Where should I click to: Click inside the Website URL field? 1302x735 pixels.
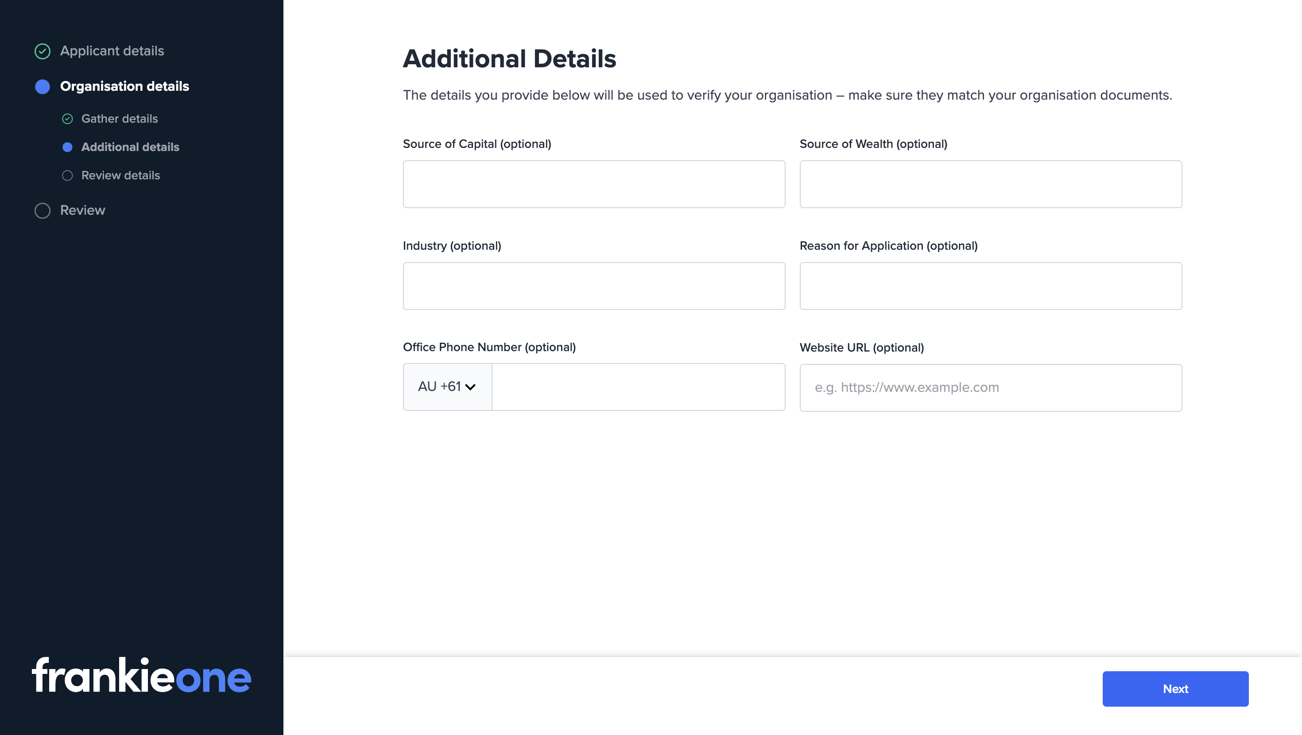click(x=990, y=387)
